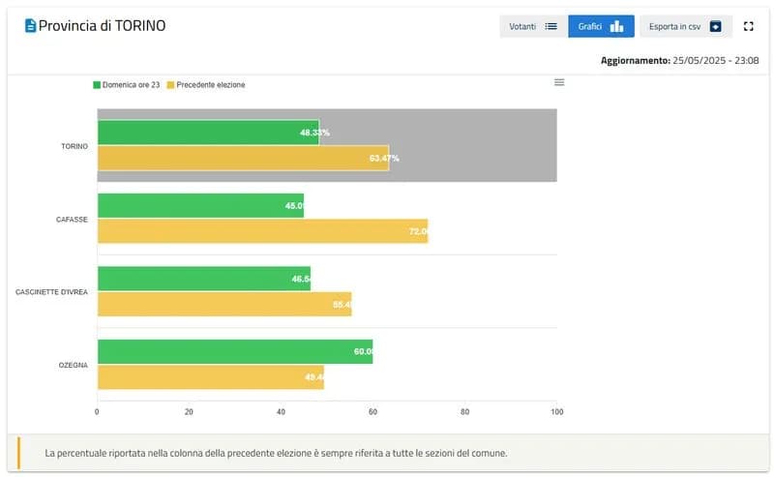The height and width of the screenshot is (477, 774).
Task: Click CAFASSE yellow previous election bar
Action: tap(261, 230)
